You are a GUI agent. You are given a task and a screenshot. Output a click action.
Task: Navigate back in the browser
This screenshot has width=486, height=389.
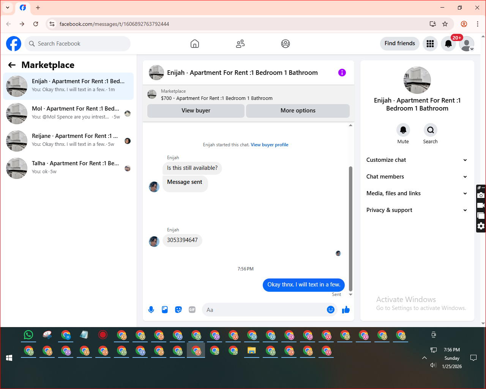(x=8, y=24)
